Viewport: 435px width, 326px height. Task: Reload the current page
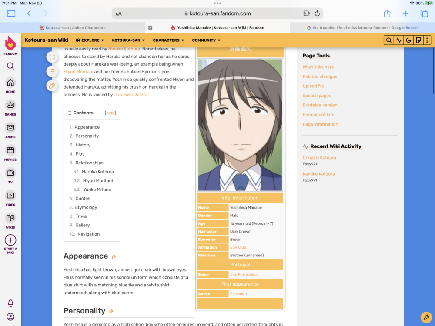pyautogui.click(x=317, y=13)
